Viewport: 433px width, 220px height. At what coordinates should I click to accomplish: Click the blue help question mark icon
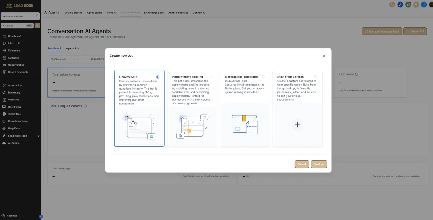coord(424,4)
